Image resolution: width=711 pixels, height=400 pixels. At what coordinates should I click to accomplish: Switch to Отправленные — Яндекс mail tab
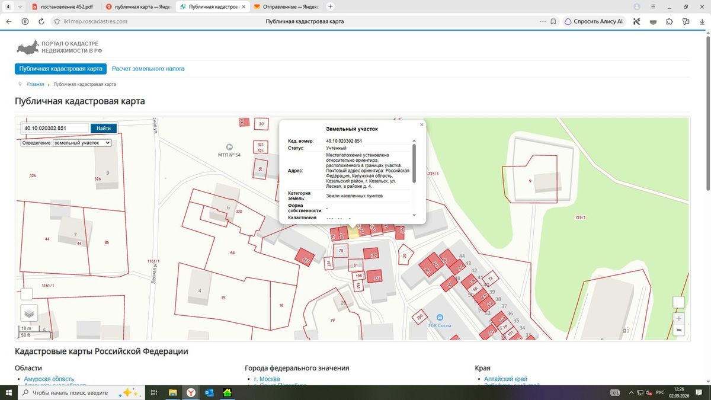click(286, 7)
